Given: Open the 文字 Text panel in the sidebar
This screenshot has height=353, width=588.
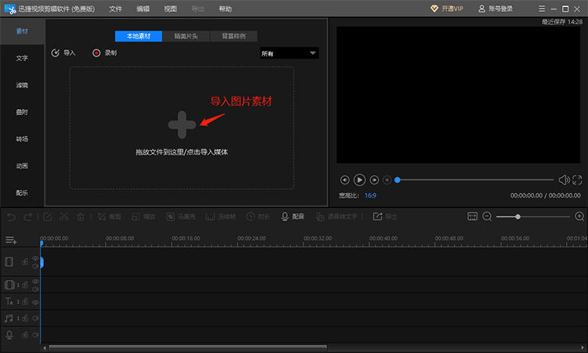Looking at the screenshot, I should [x=22, y=58].
